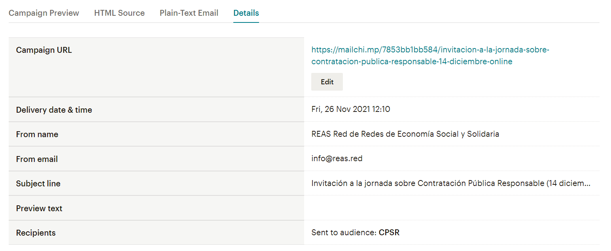Select the REAS Red de Redes sender name
The height and width of the screenshot is (251, 611).
pos(405,134)
